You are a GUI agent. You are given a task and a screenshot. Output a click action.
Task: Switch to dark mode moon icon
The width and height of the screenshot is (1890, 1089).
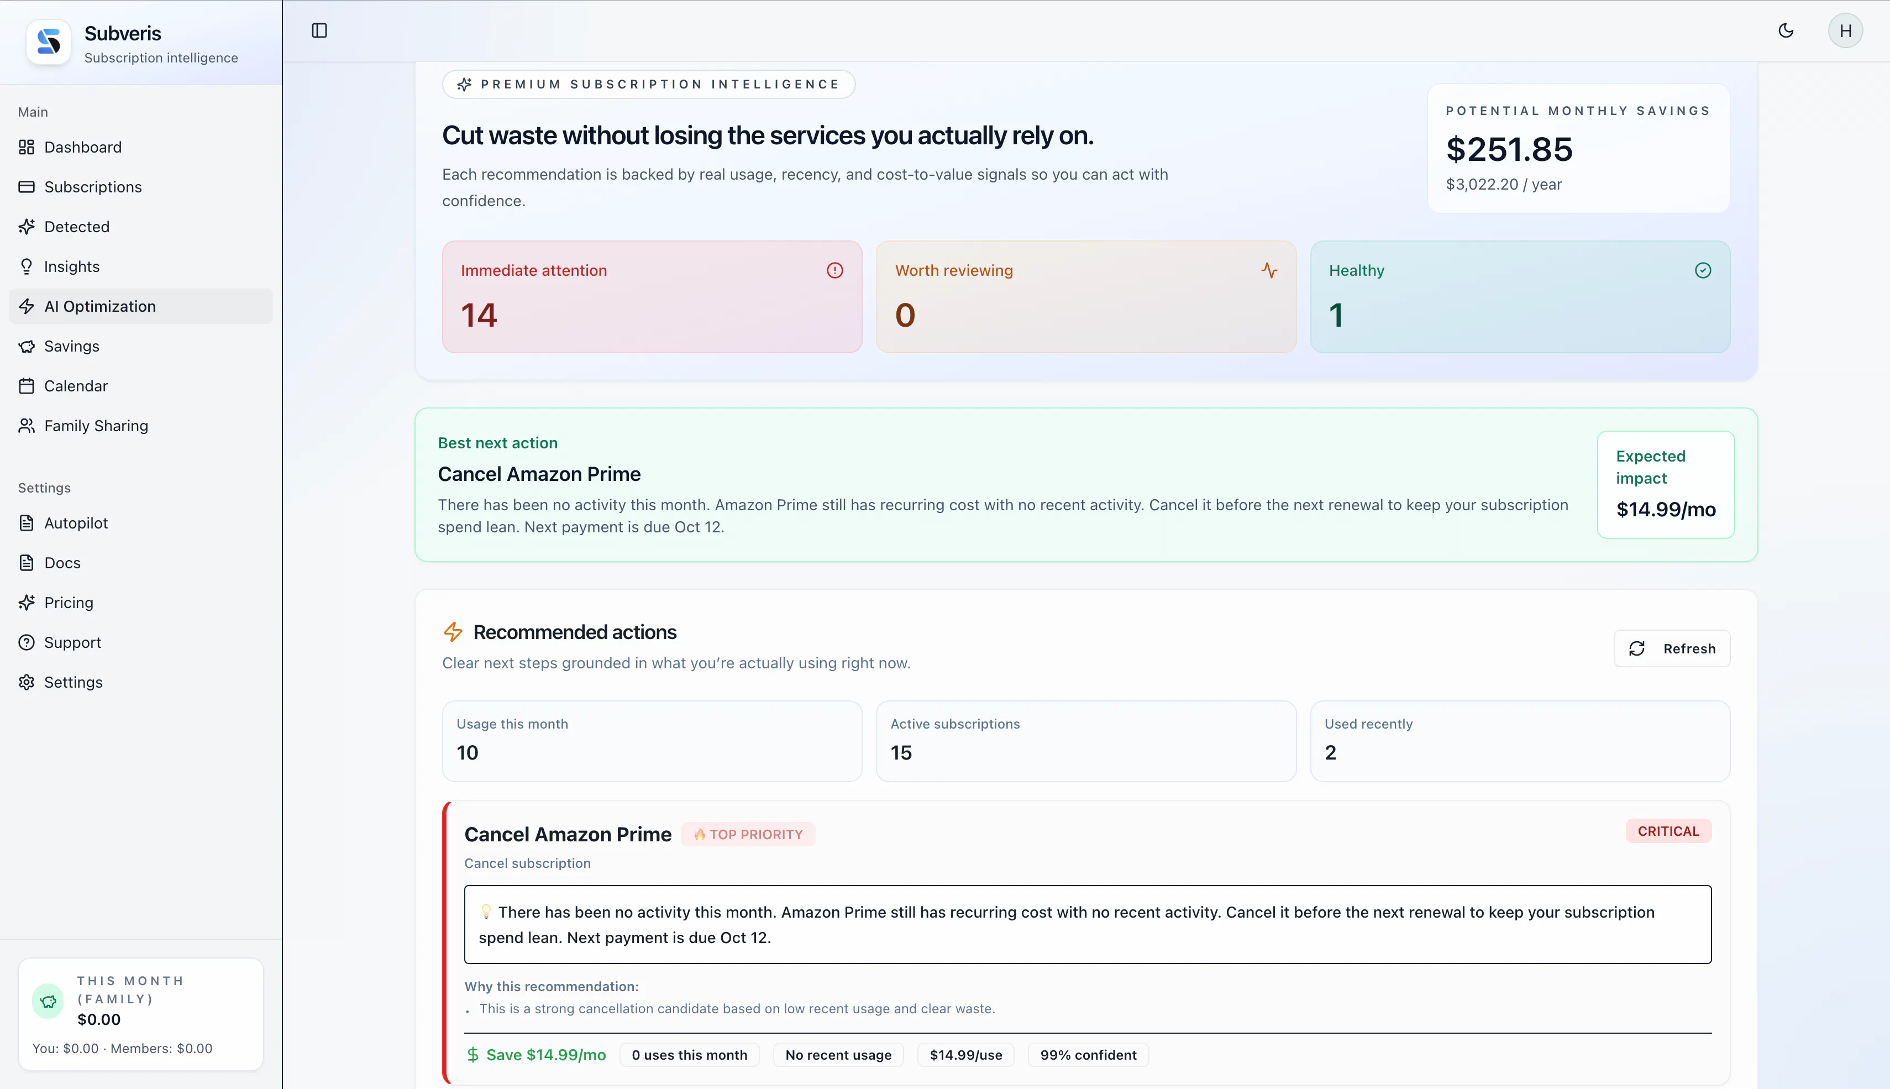pos(1786,30)
